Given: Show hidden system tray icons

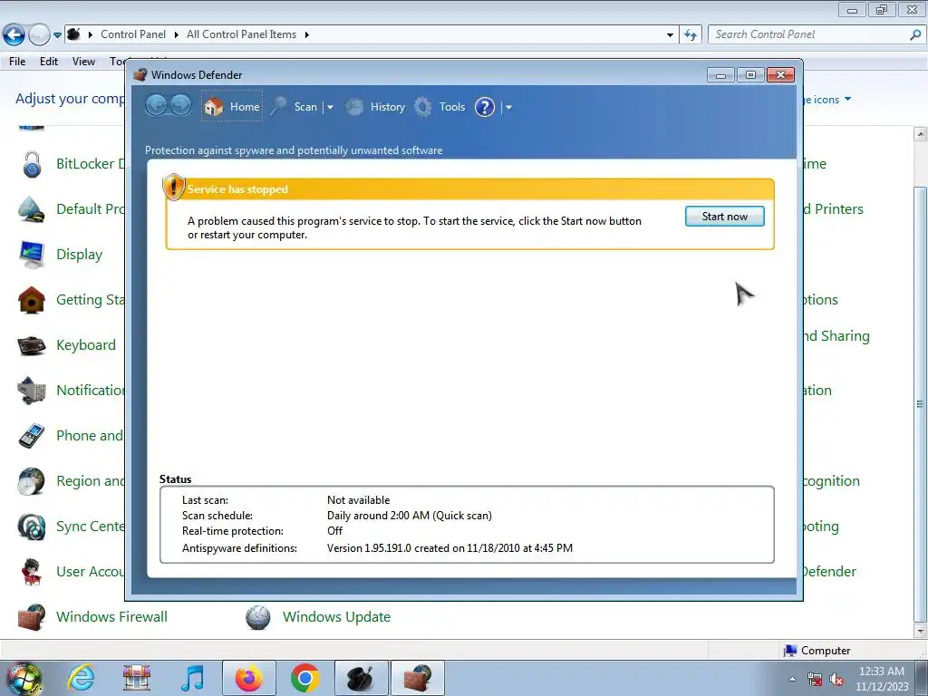Looking at the screenshot, I should (792, 679).
